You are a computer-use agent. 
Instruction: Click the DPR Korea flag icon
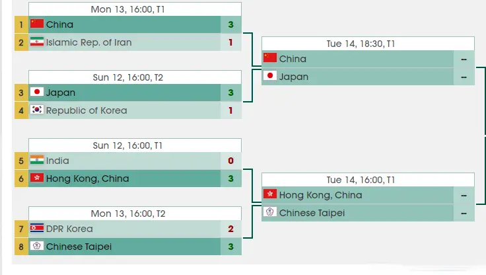point(37,229)
